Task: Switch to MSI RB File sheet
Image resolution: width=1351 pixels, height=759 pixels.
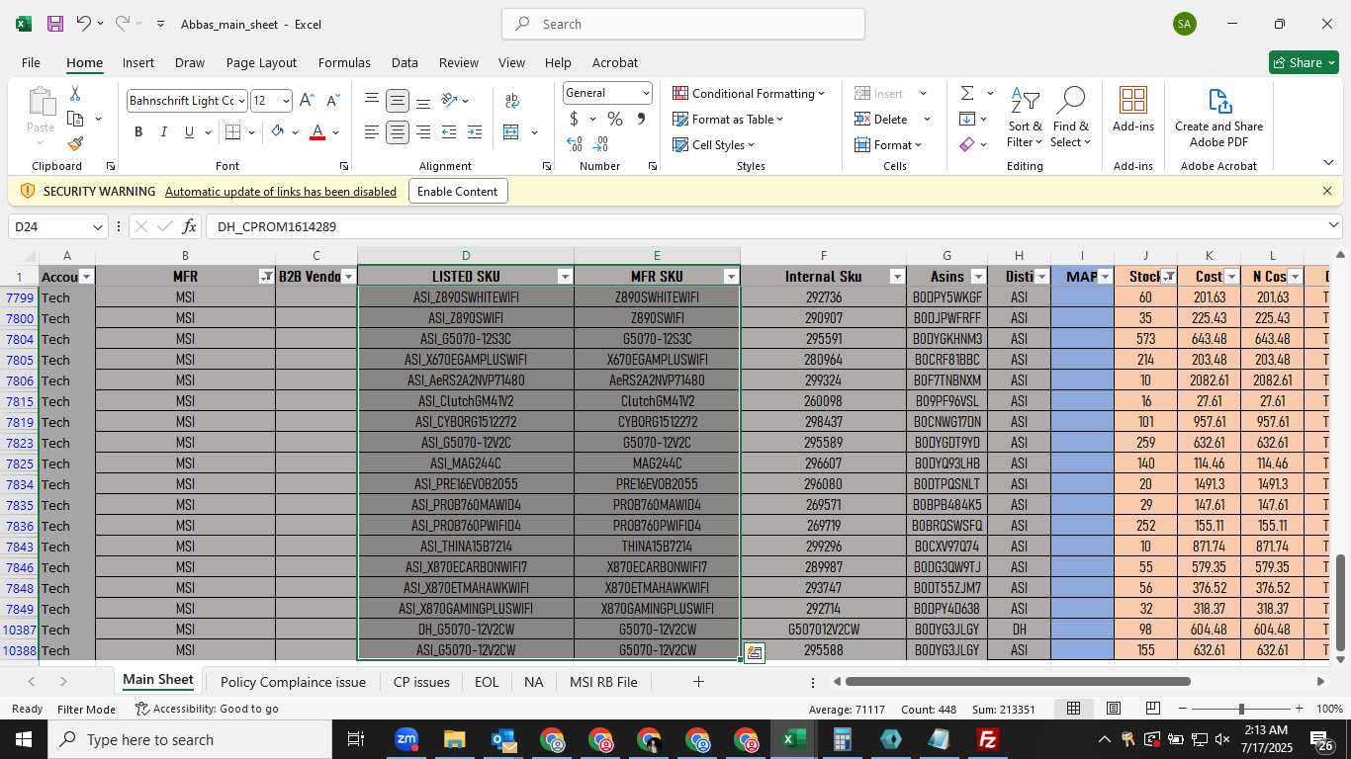Action: (603, 682)
